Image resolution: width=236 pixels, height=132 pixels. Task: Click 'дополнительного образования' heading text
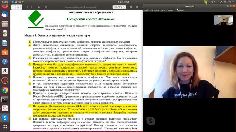(91, 12)
